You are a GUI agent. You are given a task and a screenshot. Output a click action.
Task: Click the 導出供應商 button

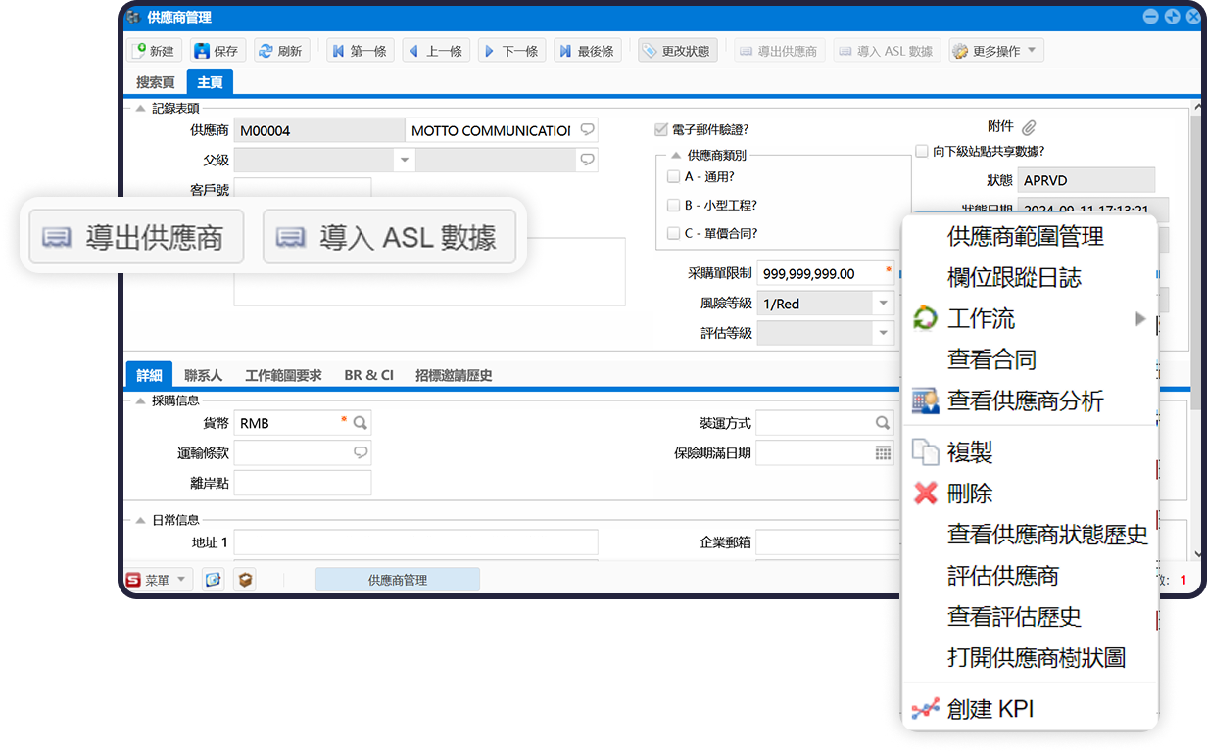point(136,237)
